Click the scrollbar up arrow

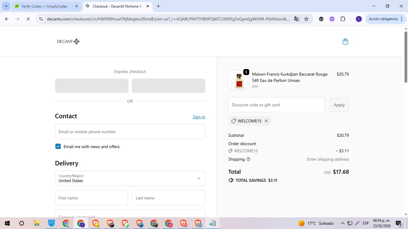tap(406, 29)
